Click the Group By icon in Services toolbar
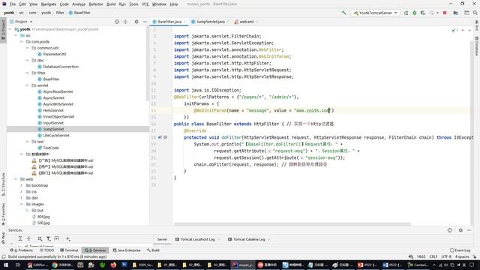480x270 pixels. point(40,238)
